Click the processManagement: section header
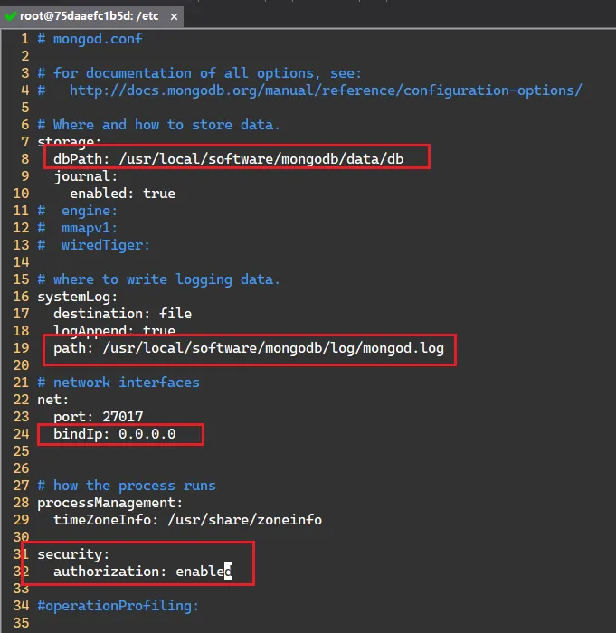 (109, 503)
